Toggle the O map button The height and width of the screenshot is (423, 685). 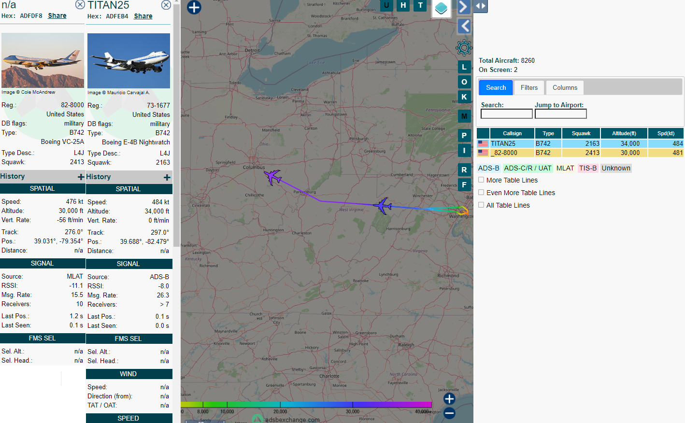(464, 82)
